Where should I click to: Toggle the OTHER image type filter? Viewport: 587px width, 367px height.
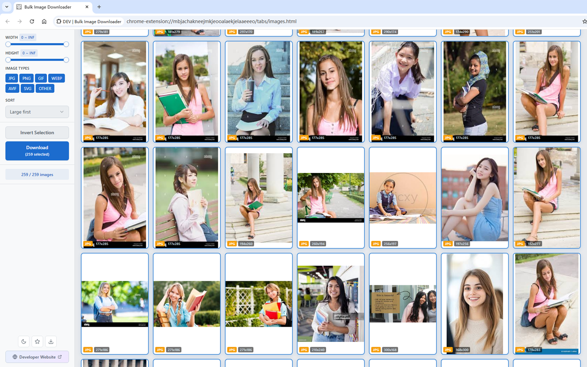pos(45,89)
